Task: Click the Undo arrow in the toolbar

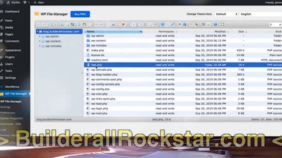Action: pyautogui.click(x=96, y=25)
